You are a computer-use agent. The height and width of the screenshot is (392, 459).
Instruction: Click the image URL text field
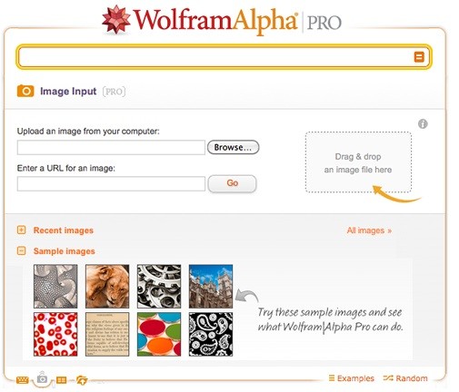(x=111, y=184)
